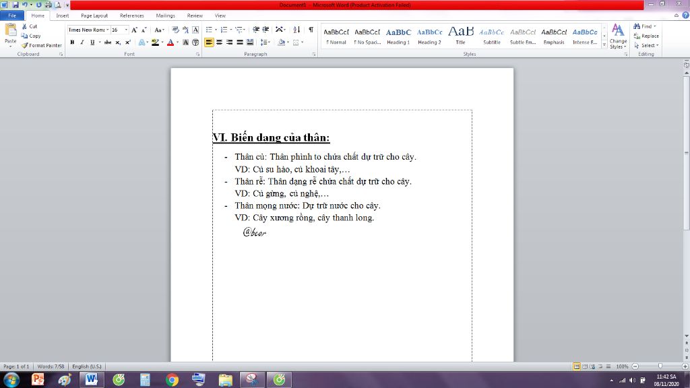The height and width of the screenshot is (388, 690).
Task: Align text left
Action: click(x=209, y=42)
